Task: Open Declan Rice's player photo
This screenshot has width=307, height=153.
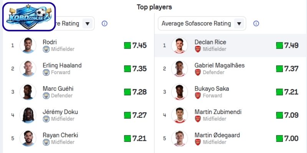Action: coord(180,46)
